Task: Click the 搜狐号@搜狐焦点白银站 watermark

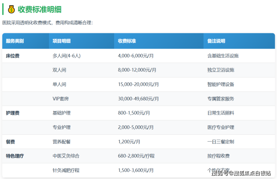Action: click(x=241, y=173)
